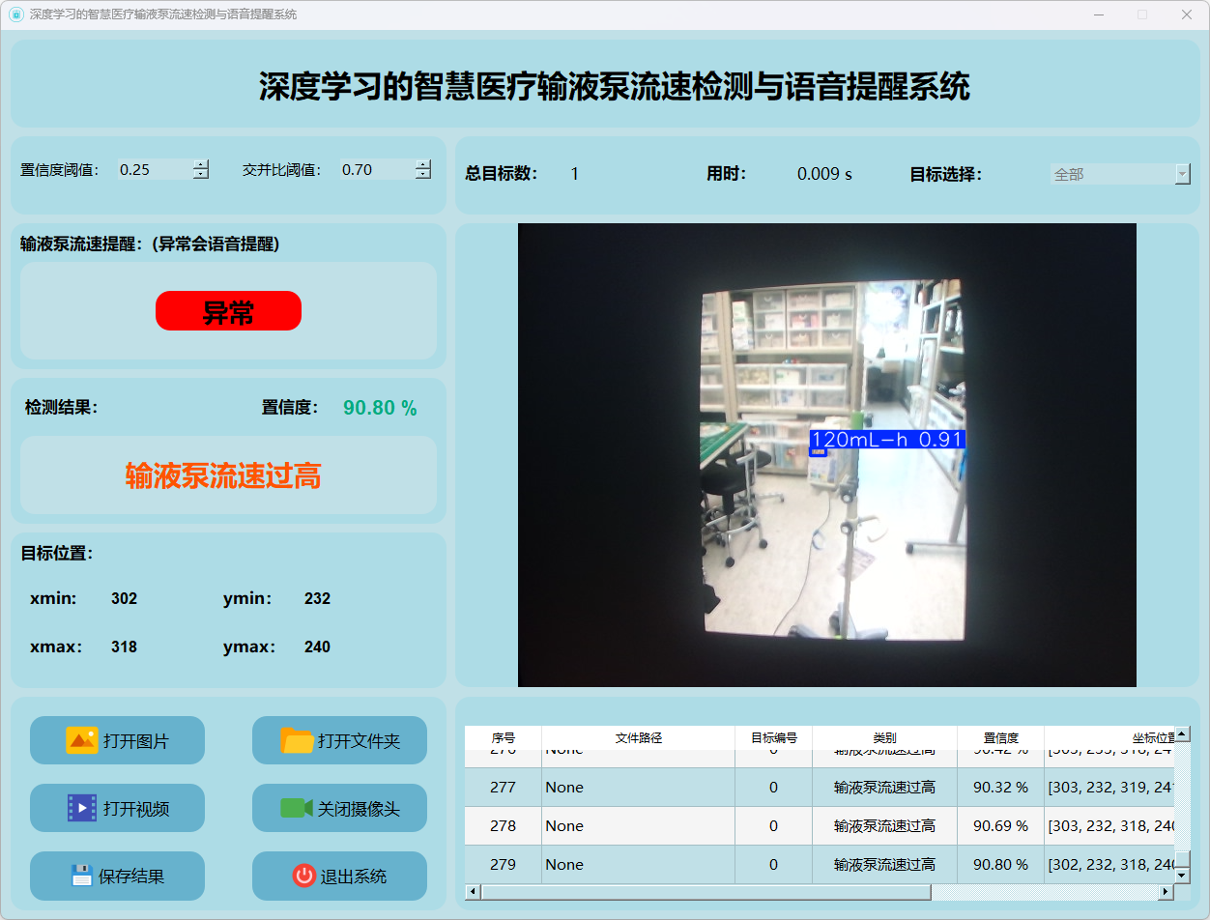The height and width of the screenshot is (920, 1210).
Task: Click the 类别 column header in results table
Action: pyautogui.click(x=884, y=737)
